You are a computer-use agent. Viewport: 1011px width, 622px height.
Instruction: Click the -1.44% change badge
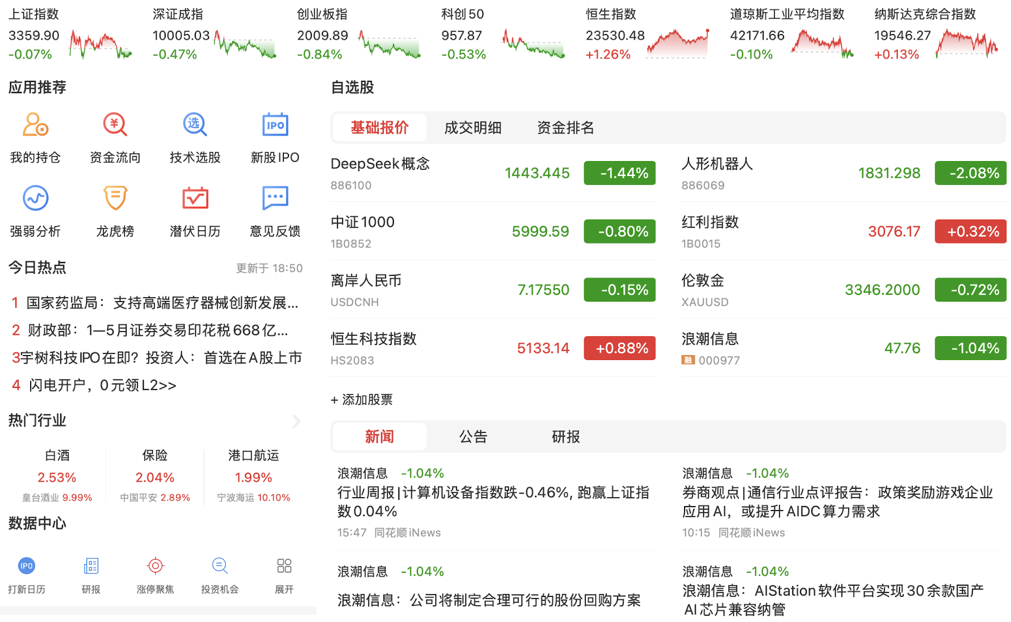[x=619, y=173]
